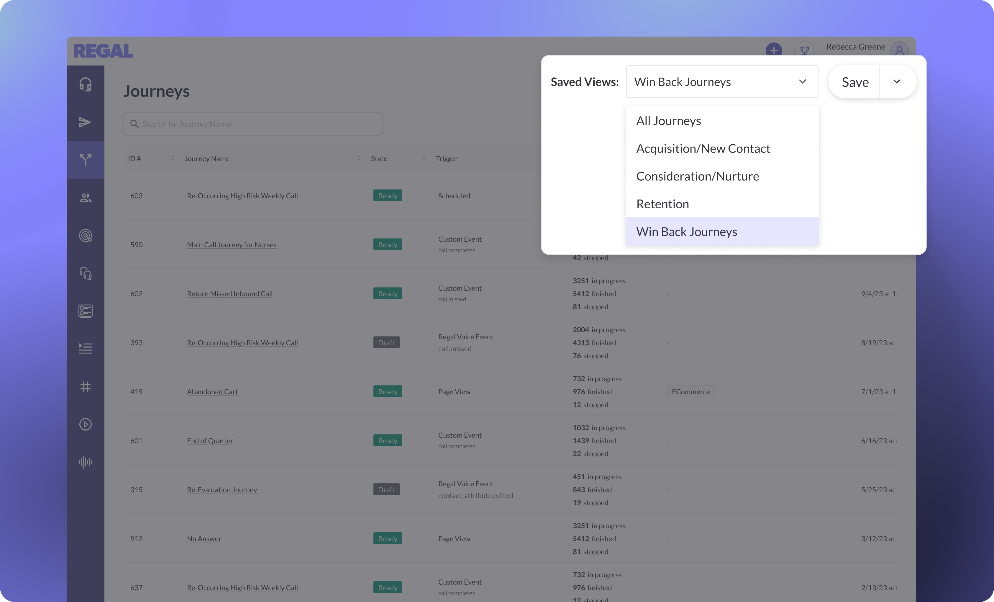Click the trophy icon in header
This screenshot has height=602, width=994.
[804, 50]
